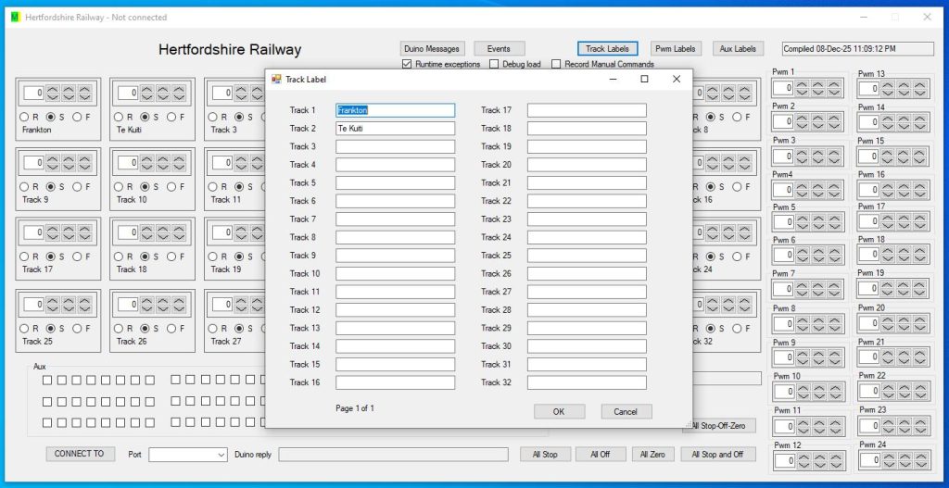
Task: Open the Aux Labels editor
Action: coord(739,49)
